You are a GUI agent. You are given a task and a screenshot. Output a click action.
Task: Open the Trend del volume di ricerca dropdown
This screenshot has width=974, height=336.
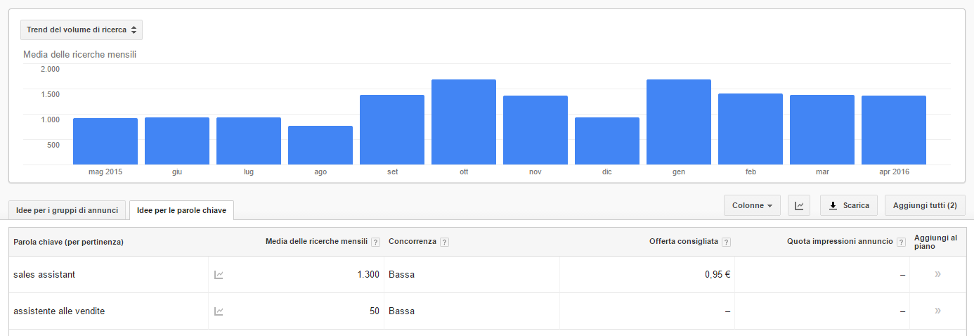click(82, 30)
